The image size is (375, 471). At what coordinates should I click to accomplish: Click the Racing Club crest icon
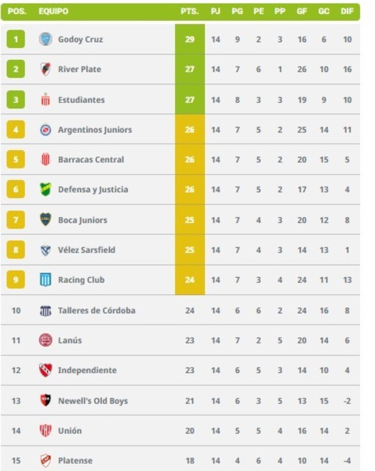(46, 280)
